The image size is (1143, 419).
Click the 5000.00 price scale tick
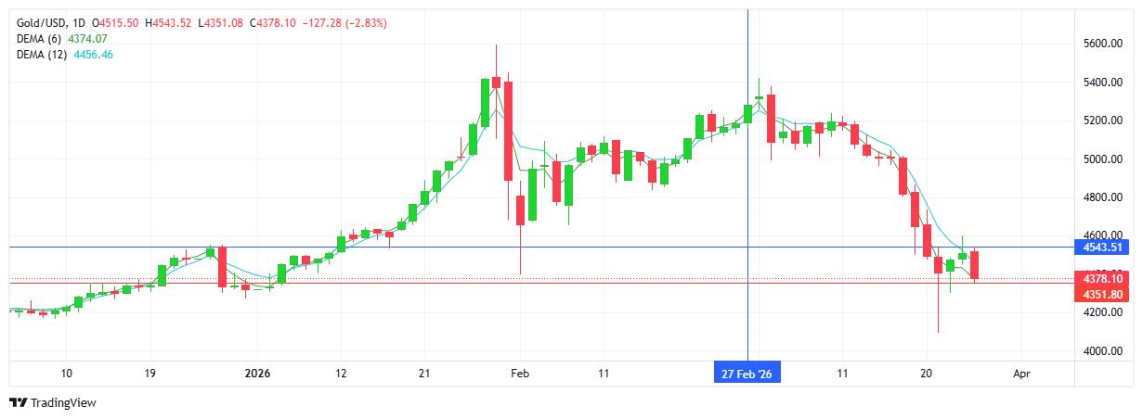click(1103, 159)
